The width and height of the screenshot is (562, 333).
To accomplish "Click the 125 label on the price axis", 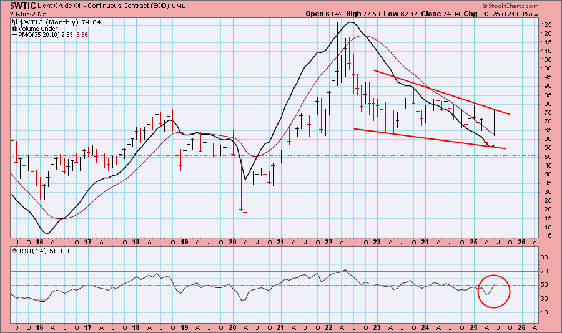I will click(x=546, y=24).
